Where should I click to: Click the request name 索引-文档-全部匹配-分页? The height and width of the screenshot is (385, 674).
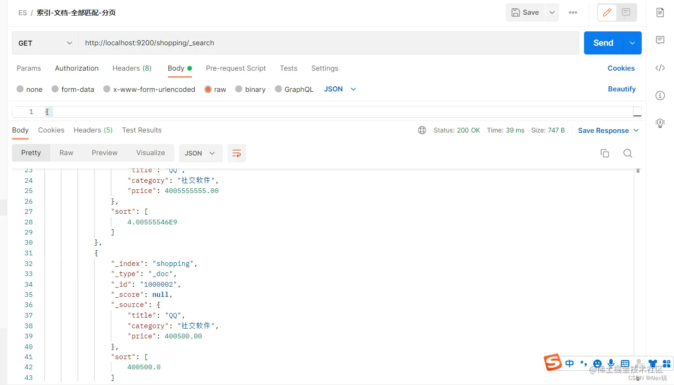pyautogui.click(x=76, y=13)
